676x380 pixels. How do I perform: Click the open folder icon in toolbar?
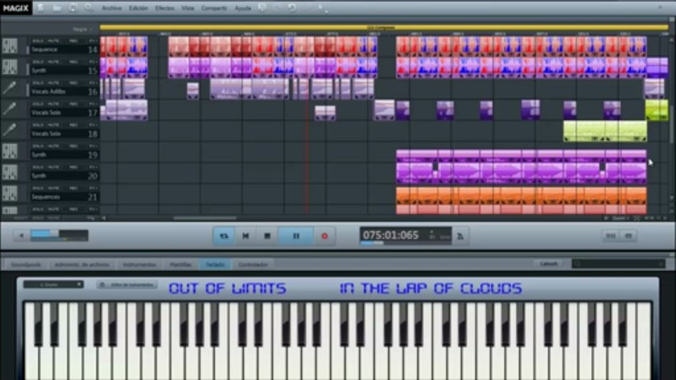[57, 8]
